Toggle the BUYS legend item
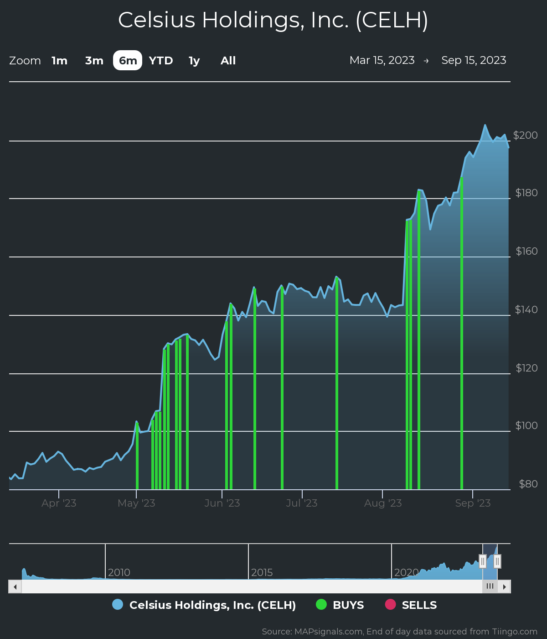Screen dimensions: 547x639 (348, 605)
